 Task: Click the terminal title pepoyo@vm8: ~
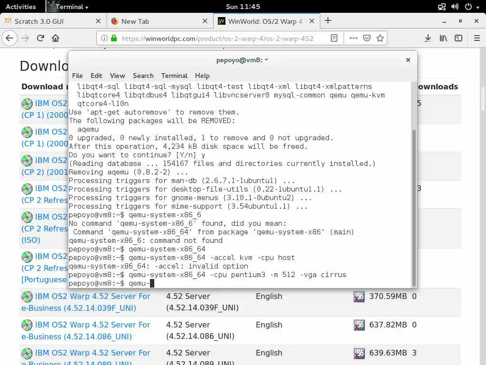(242, 60)
